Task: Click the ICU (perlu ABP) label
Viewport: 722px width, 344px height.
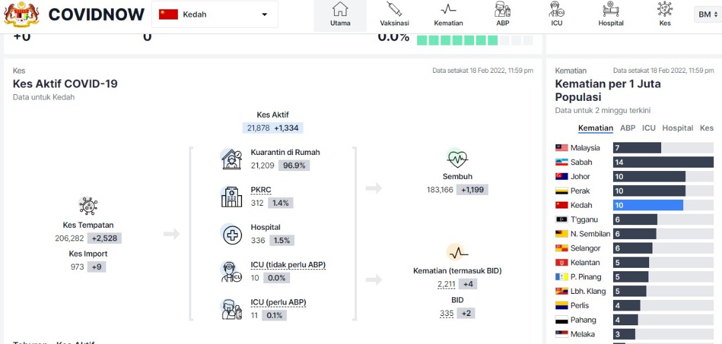Action: pos(279,302)
